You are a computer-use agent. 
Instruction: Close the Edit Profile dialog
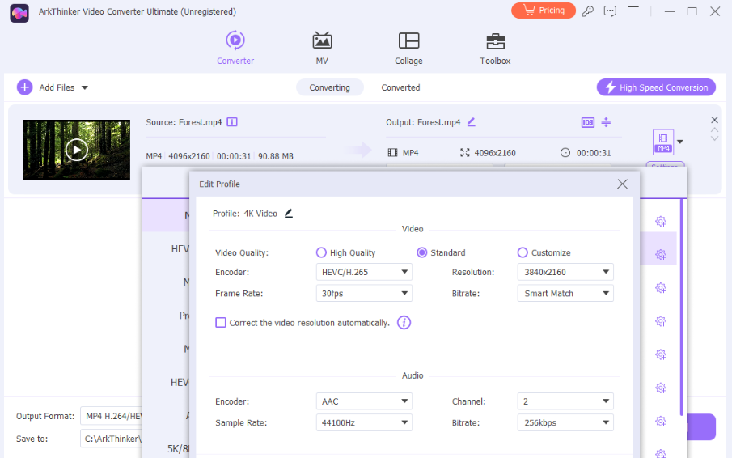(622, 184)
